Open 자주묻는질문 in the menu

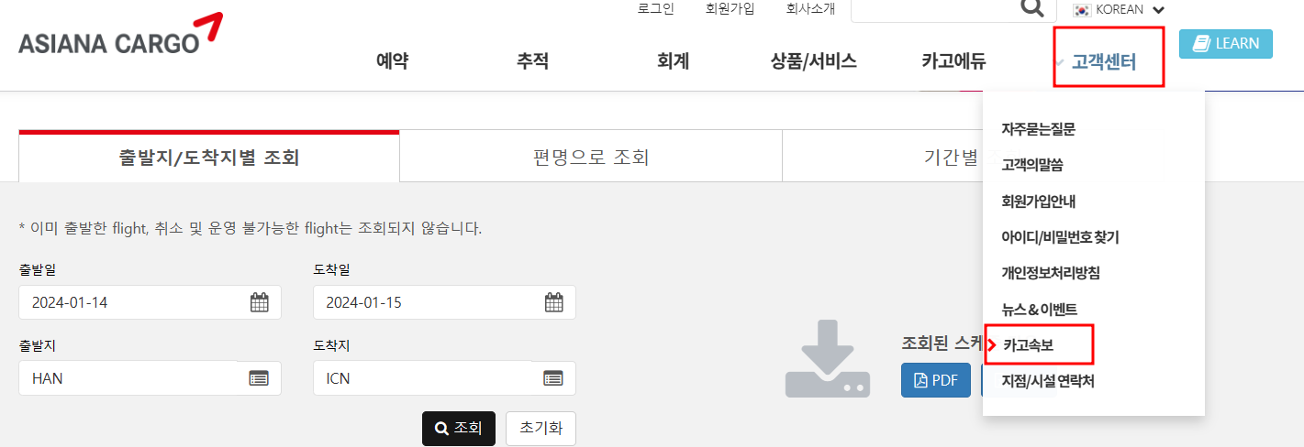coord(1039,129)
